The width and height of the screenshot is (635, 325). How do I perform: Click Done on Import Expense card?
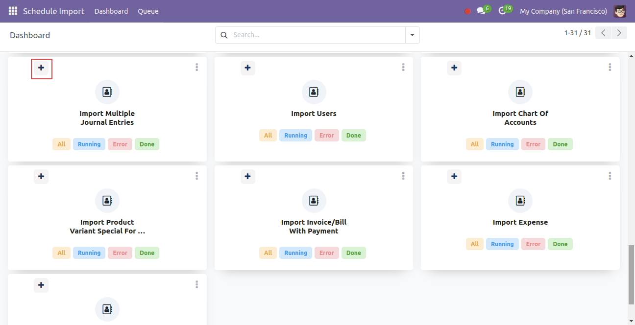coord(561,244)
